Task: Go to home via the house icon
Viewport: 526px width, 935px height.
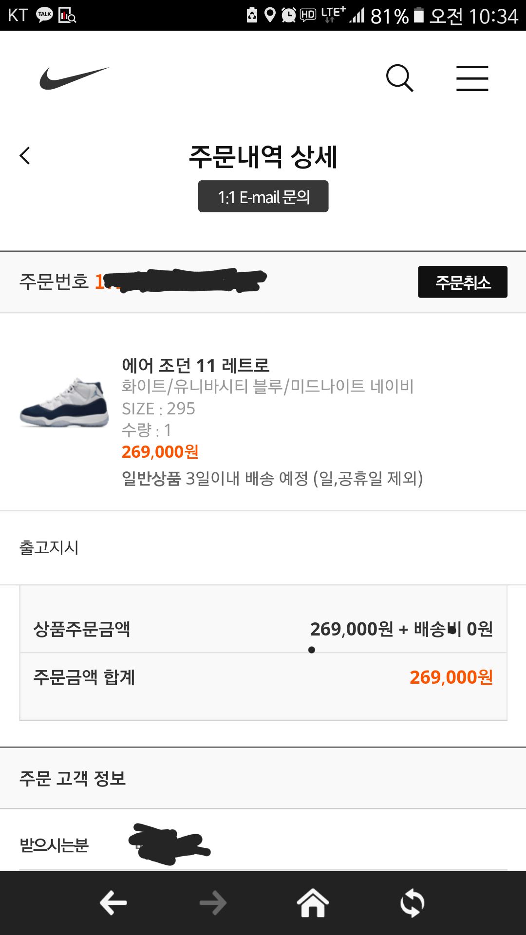Action: click(x=313, y=903)
